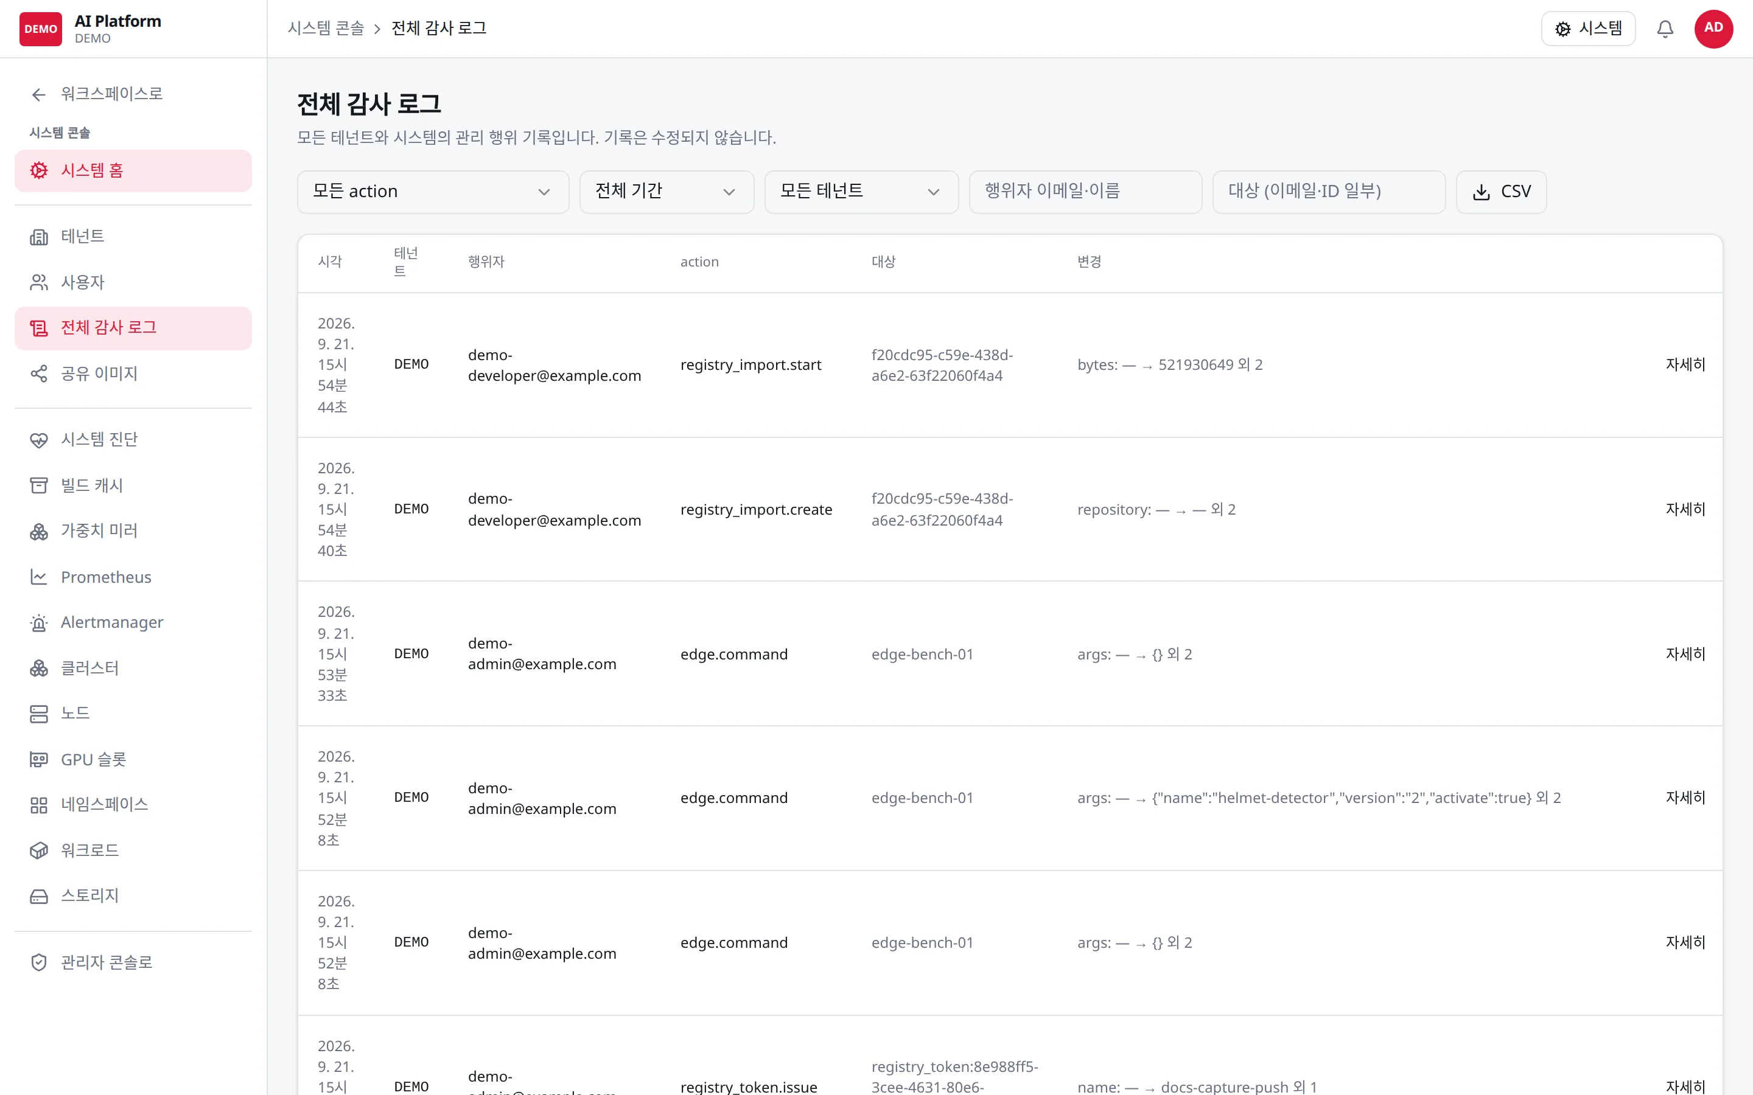Click the 스토리지 drive icon
This screenshot has height=1095, width=1753.
[x=38, y=896]
